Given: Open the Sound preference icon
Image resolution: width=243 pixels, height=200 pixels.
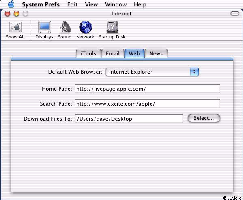Looking at the screenshot, I should (65, 27).
